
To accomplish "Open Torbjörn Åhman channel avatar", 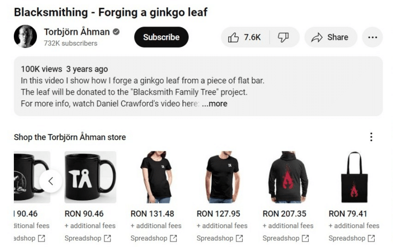I will pos(25,37).
